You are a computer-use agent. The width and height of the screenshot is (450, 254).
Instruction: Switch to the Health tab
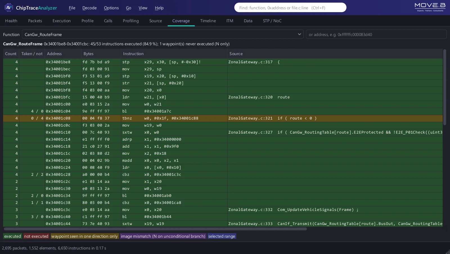click(x=11, y=21)
